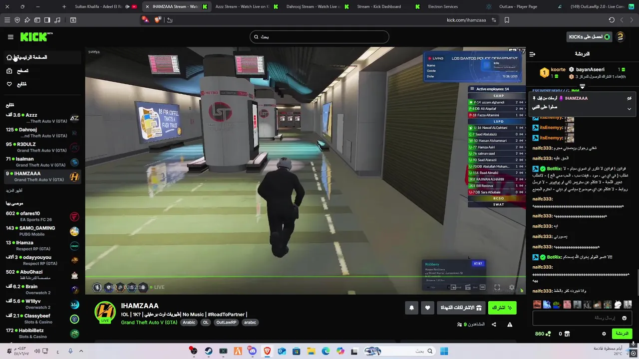The image size is (639, 359).
Task: Share the stream via share icon
Action: pos(494,325)
